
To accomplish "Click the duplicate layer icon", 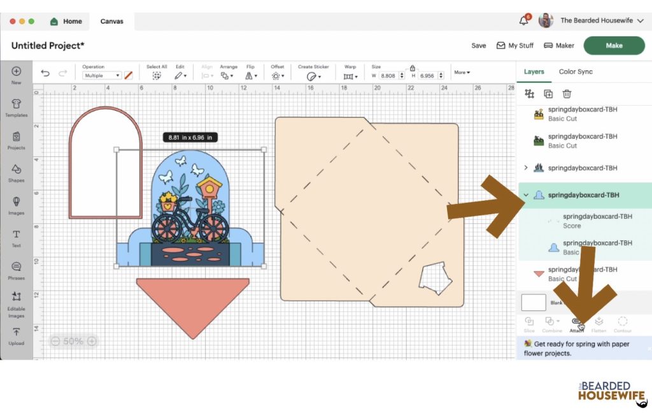I will pos(548,94).
